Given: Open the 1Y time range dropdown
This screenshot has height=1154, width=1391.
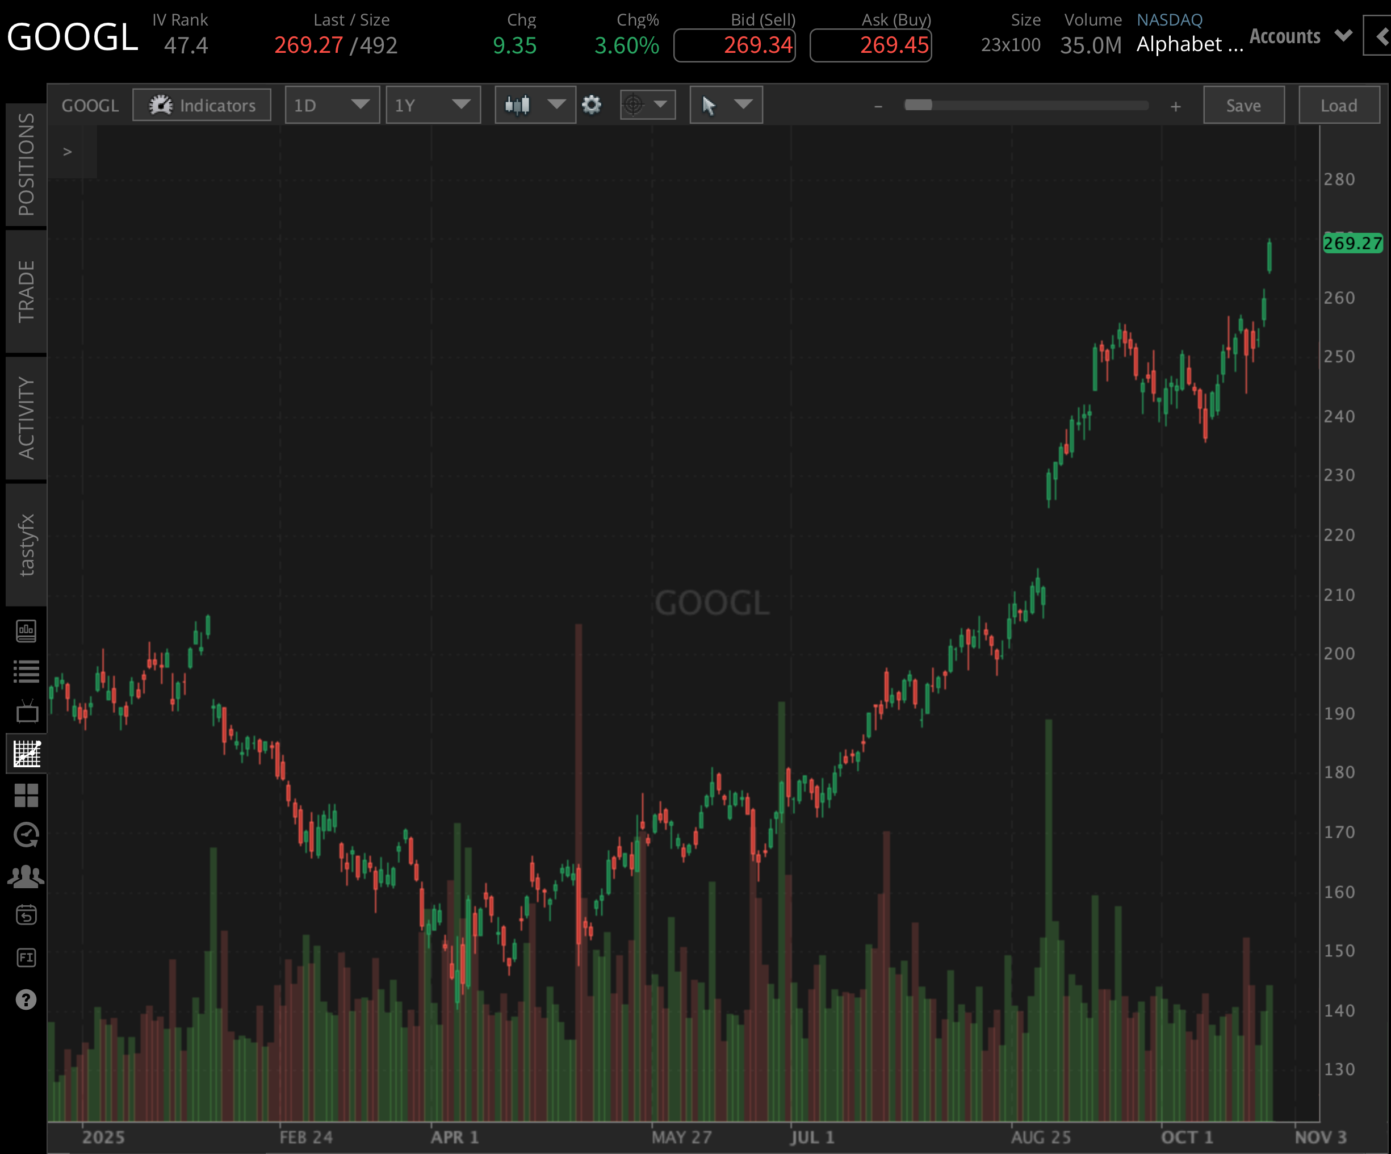Looking at the screenshot, I should (x=433, y=104).
